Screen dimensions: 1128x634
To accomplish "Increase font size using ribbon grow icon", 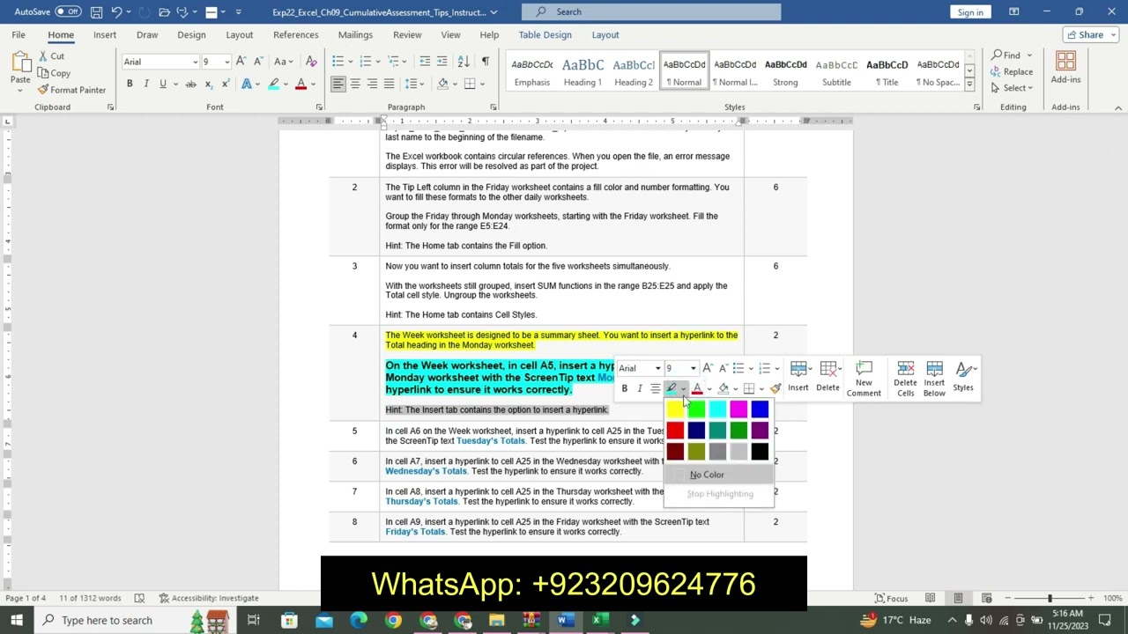I will click(241, 62).
